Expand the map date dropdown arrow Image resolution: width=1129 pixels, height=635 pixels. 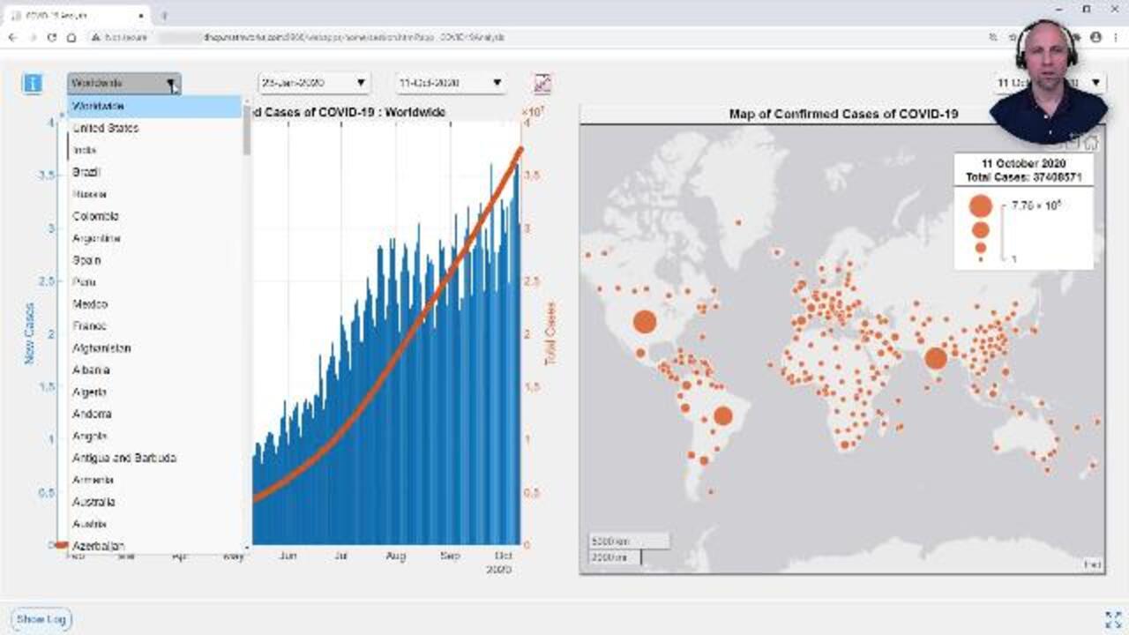click(1095, 83)
